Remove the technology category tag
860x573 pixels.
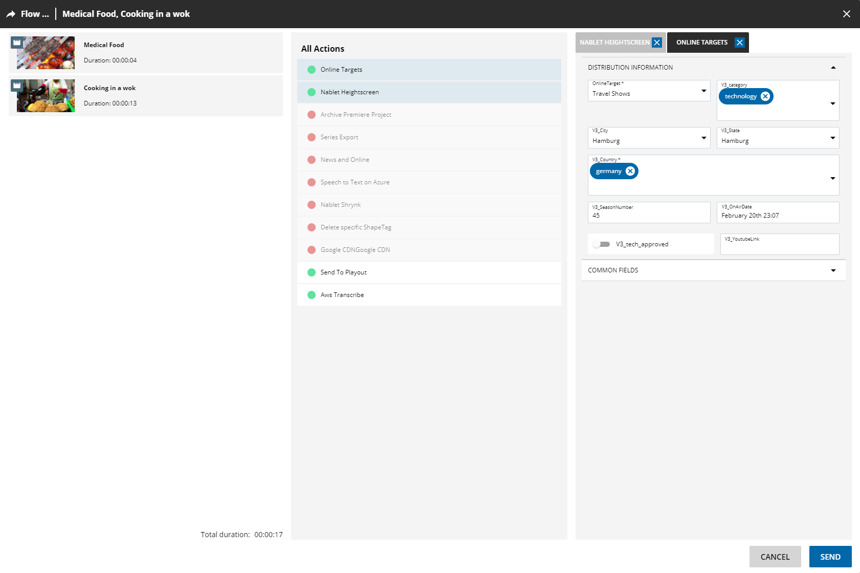[x=765, y=96]
